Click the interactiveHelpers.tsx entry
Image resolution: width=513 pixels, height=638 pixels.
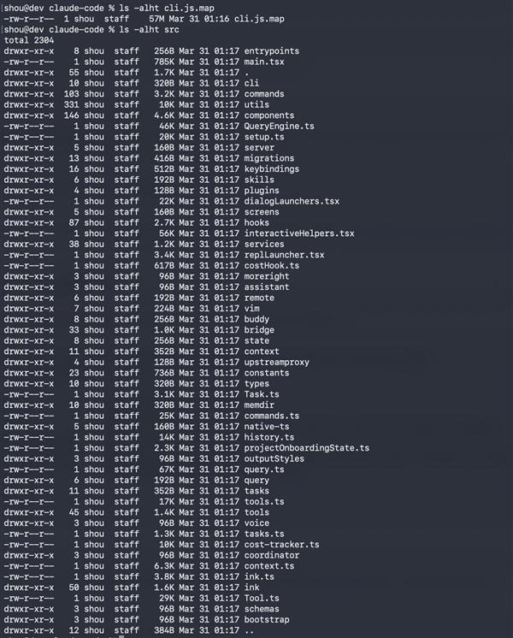(x=299, y=233)
